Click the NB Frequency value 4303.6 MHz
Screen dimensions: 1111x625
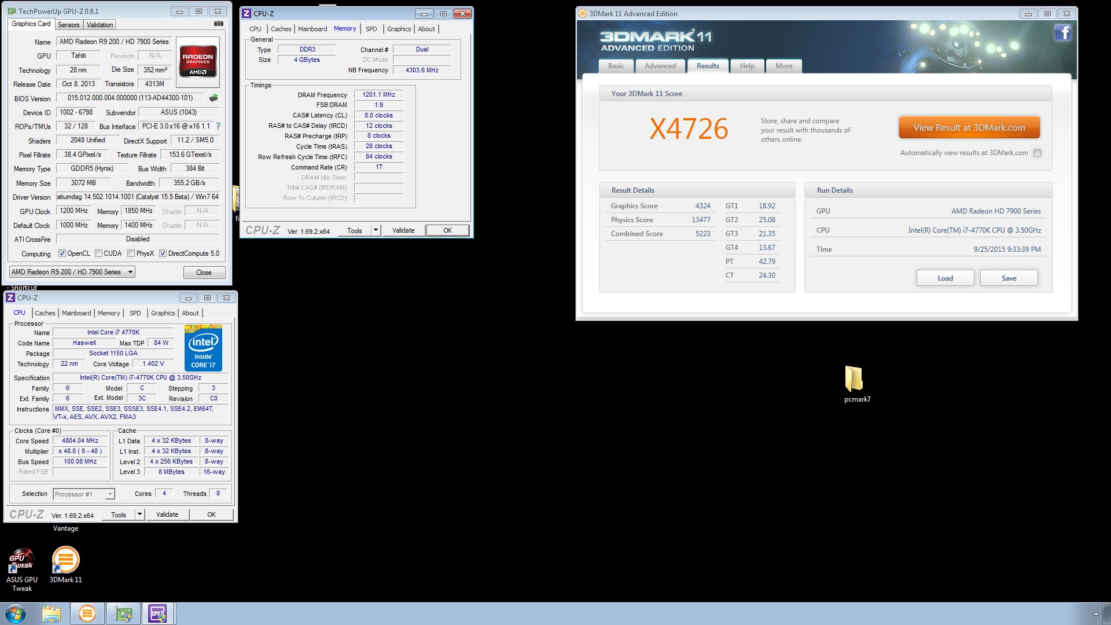(x=422, y=70)
